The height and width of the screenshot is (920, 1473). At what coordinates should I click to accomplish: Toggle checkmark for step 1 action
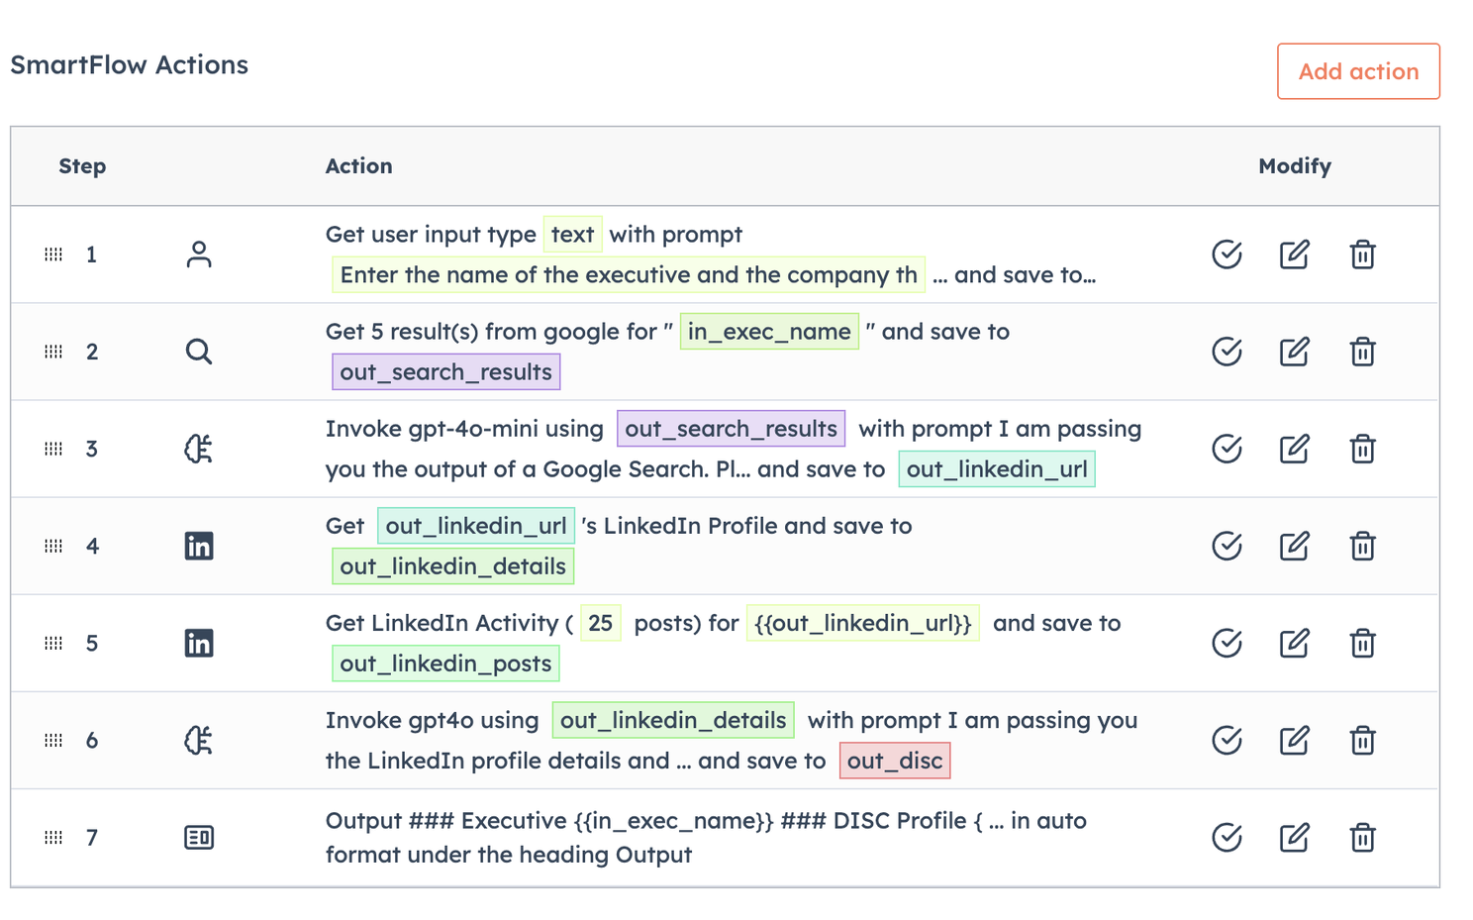(1227, 255)
